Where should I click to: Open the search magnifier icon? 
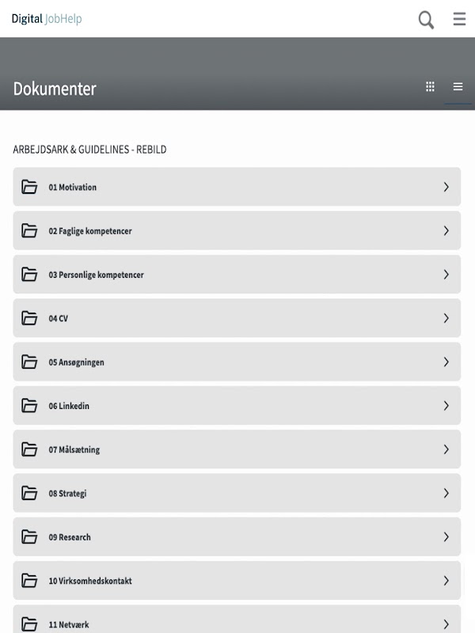click(426, 19)
